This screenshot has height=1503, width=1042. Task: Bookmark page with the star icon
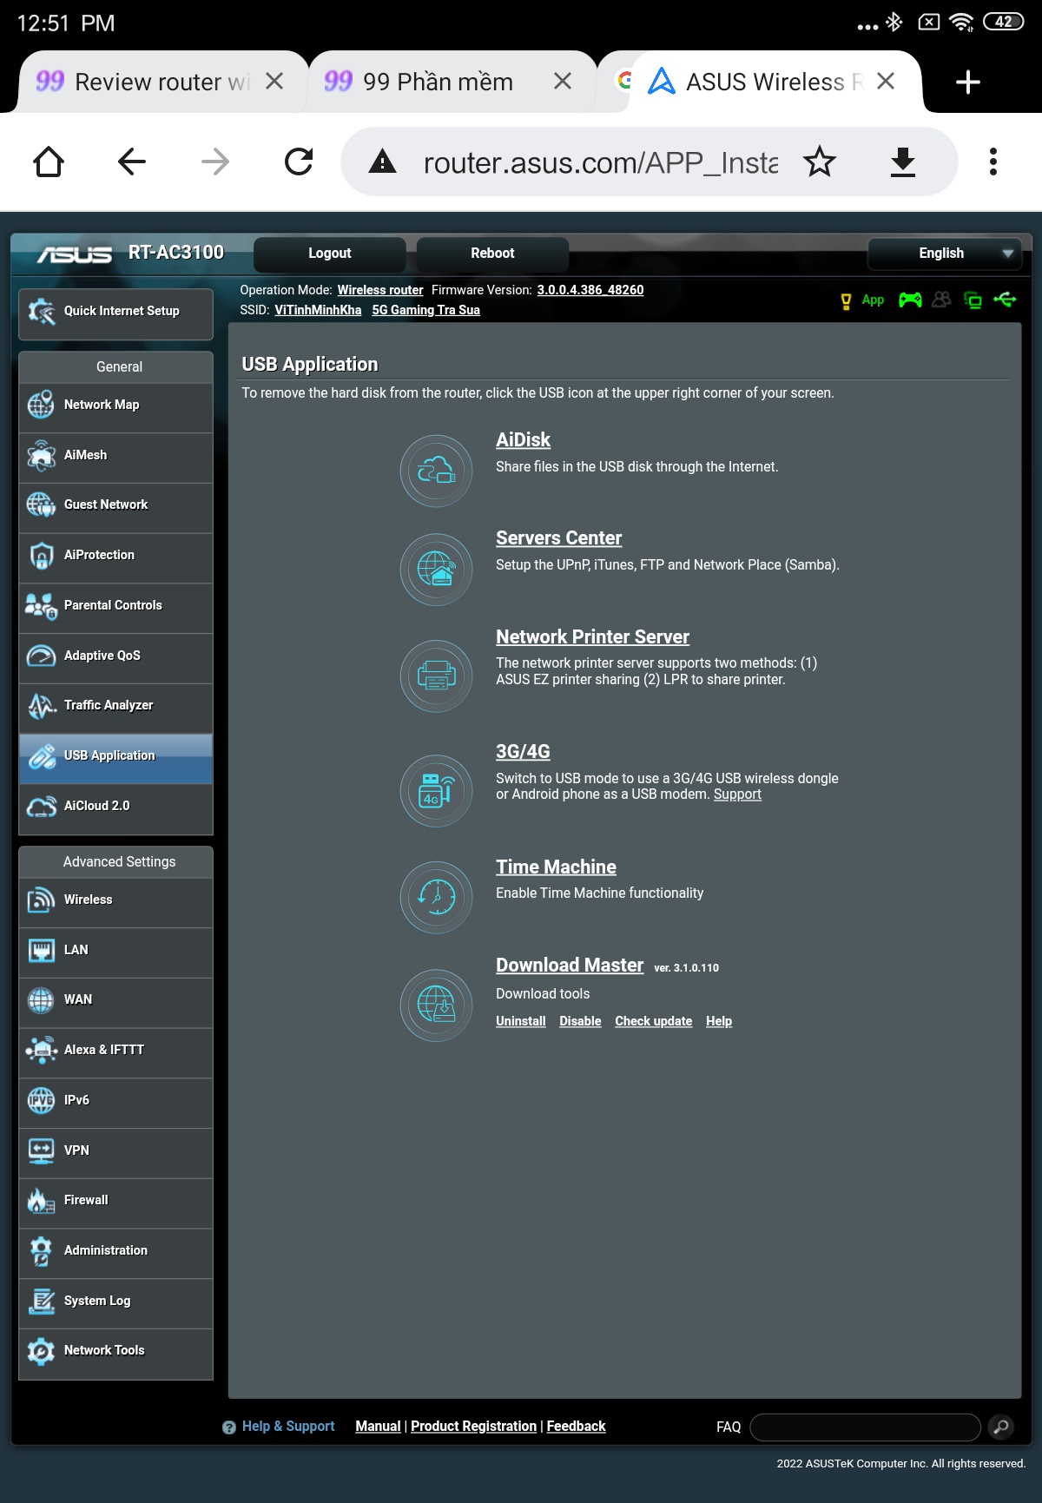tap(819, 162)
